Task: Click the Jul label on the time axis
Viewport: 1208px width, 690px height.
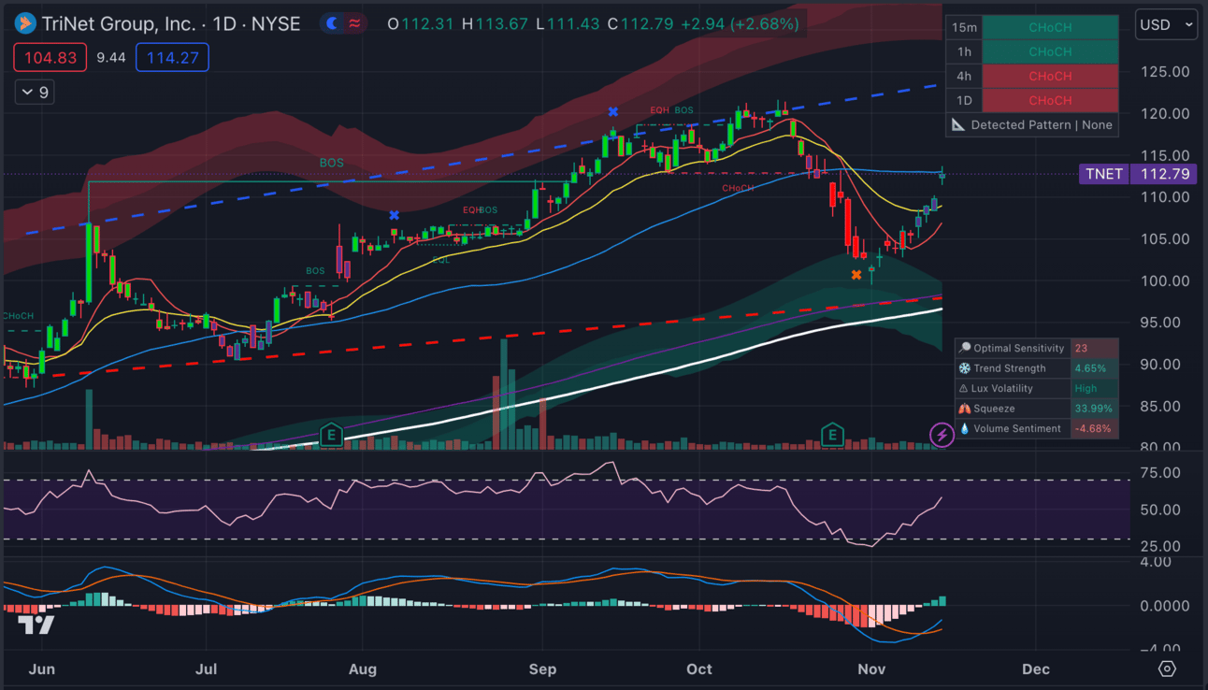Action: tap(206, 669)
